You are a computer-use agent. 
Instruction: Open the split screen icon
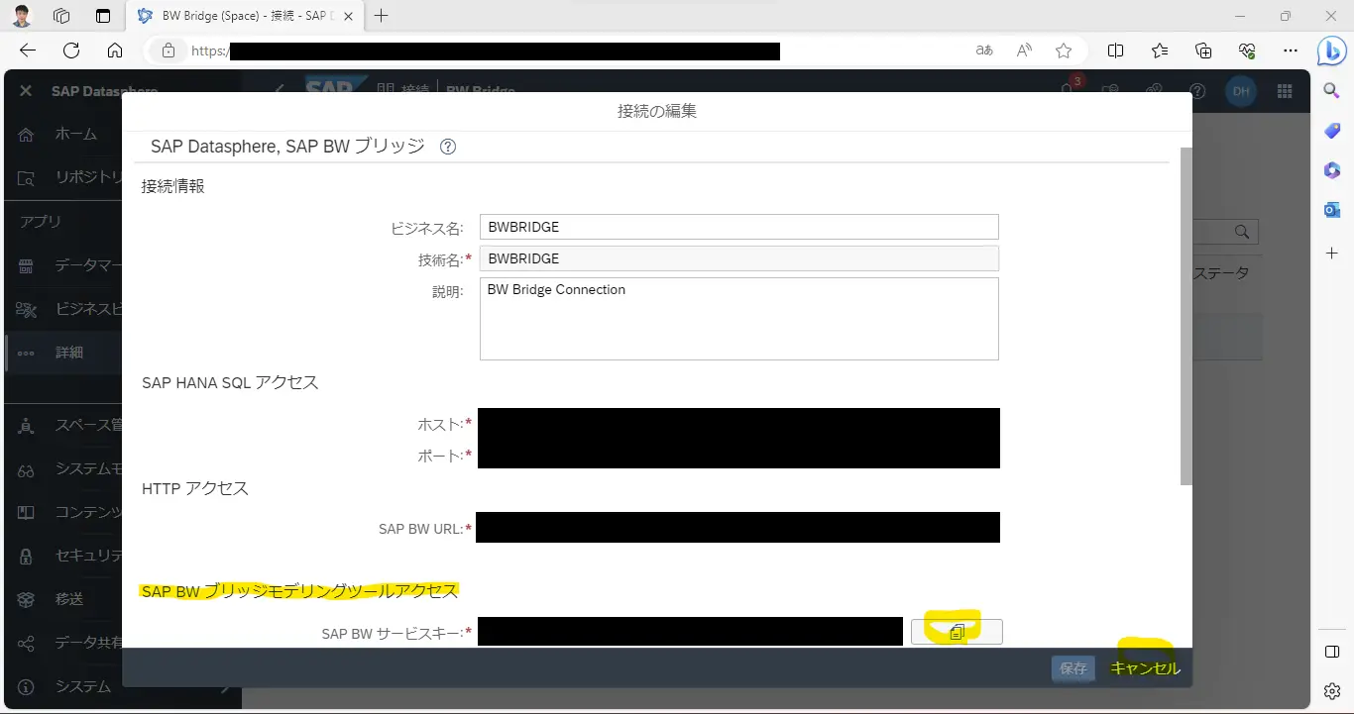point(1115,51)
